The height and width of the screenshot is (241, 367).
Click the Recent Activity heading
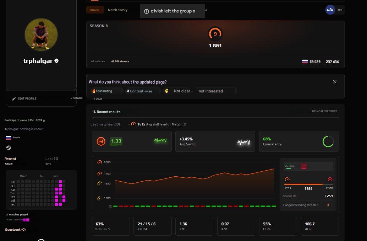pos(10,161)
